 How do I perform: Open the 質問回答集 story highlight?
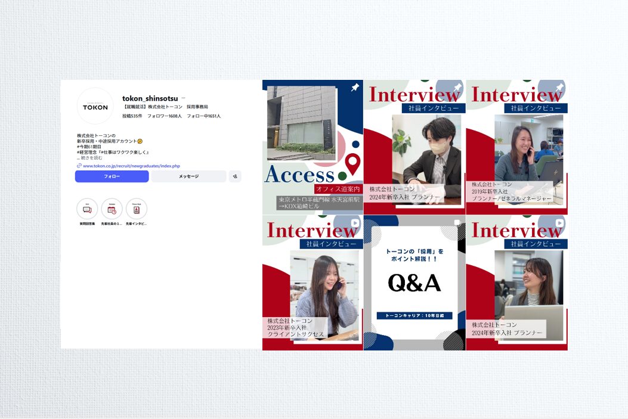coord(87,209)
